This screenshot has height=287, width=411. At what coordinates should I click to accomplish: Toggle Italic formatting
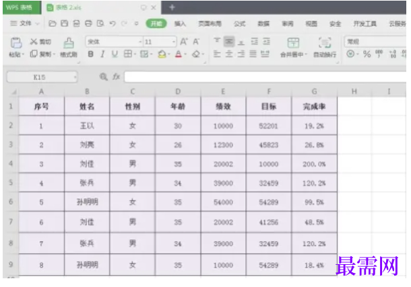point(102,54)
